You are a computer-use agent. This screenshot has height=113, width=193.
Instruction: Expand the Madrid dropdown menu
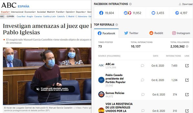(x=51, y=12)
